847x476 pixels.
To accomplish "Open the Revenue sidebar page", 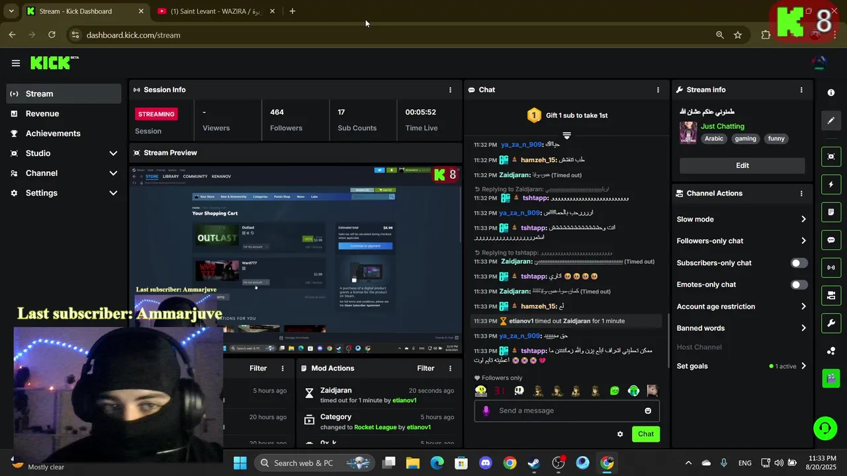I will click(64, 114).
